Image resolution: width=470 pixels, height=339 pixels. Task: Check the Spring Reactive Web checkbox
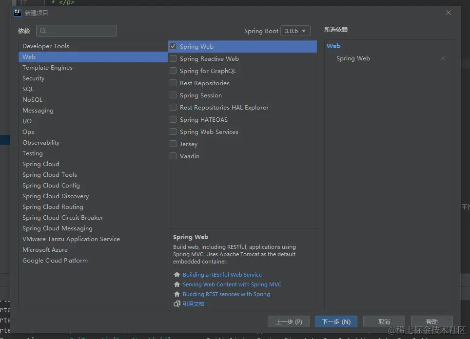(173, 59)
